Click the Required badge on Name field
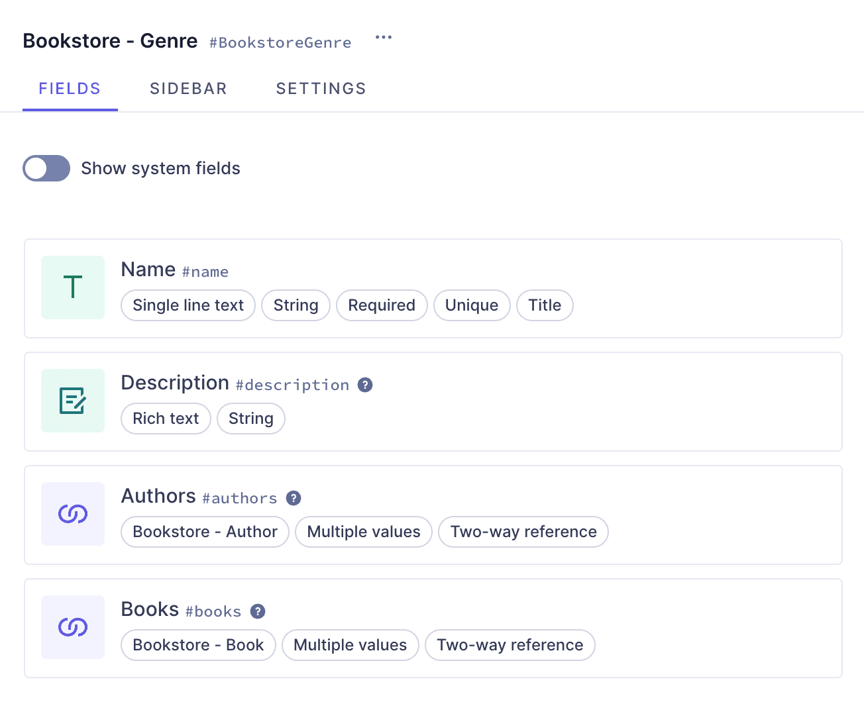 pyautogui.click(x=382, y=305)
